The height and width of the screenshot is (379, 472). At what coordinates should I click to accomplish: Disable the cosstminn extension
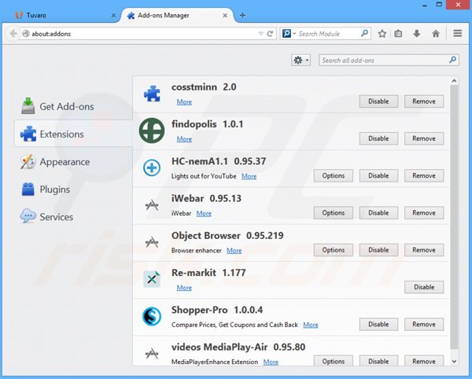pos(378,101)
